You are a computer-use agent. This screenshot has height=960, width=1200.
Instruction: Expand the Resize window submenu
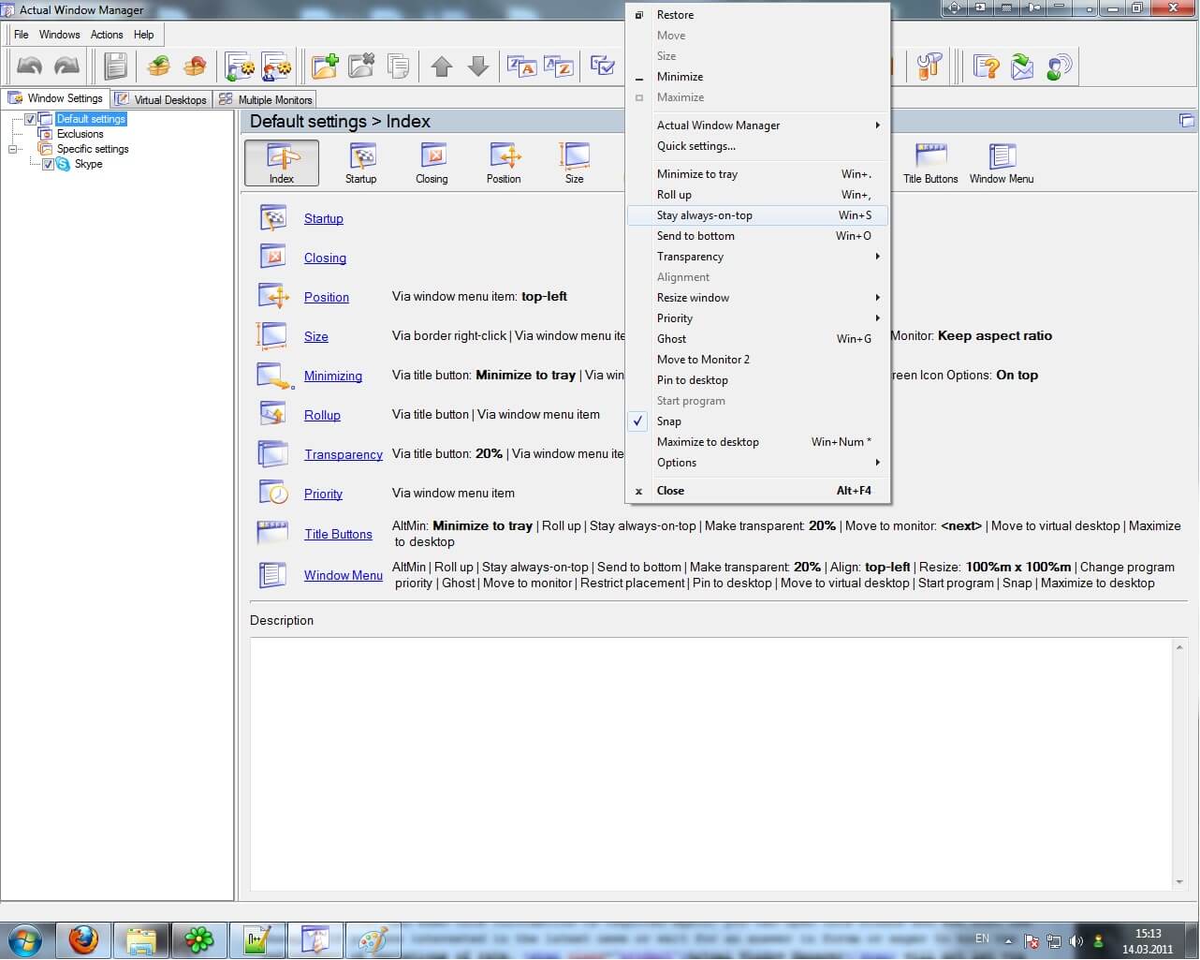[757, 298]
